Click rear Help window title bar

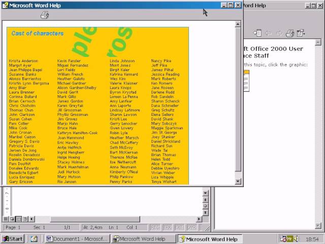tap(274, 6)
